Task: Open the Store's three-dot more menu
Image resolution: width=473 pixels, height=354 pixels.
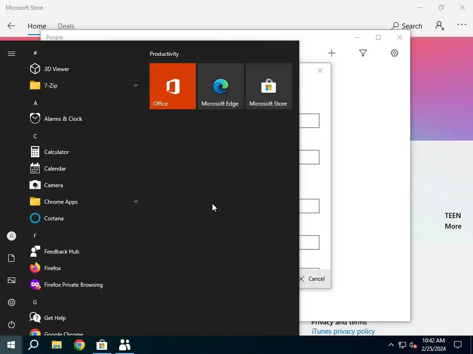Action: coord(462,25)
